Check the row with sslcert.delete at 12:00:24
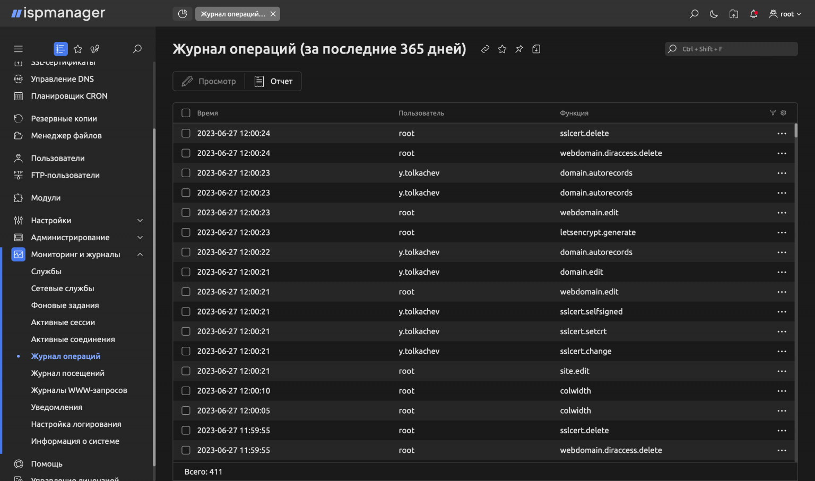 (186, 133)
